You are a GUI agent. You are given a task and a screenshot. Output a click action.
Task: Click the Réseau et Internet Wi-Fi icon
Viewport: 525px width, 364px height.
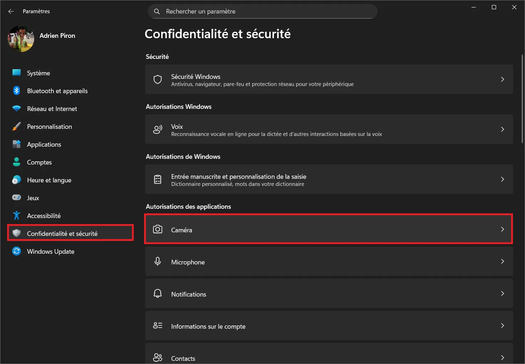coord(16,108)
